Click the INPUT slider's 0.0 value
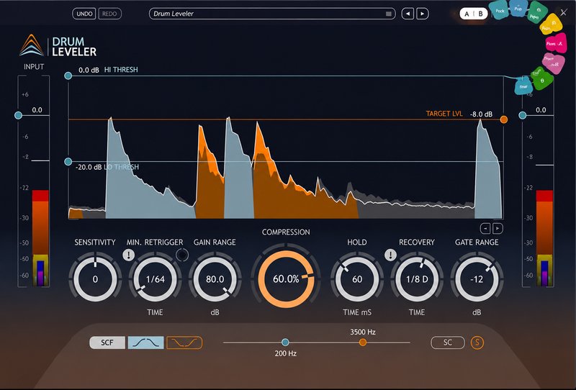576x390 pixels. tap(37, 110)
